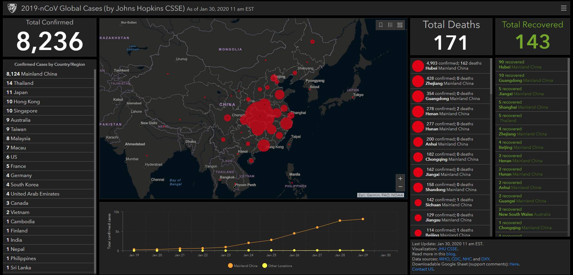Viewport: 573px width, 275px height.
Task: Click the Johns Hopkins shield logo
Action: [x=12, y=8]
